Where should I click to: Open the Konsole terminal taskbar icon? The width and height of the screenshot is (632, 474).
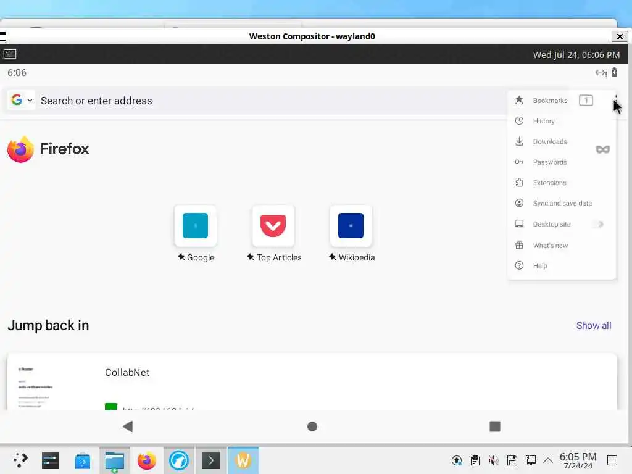tap(211, 460)
